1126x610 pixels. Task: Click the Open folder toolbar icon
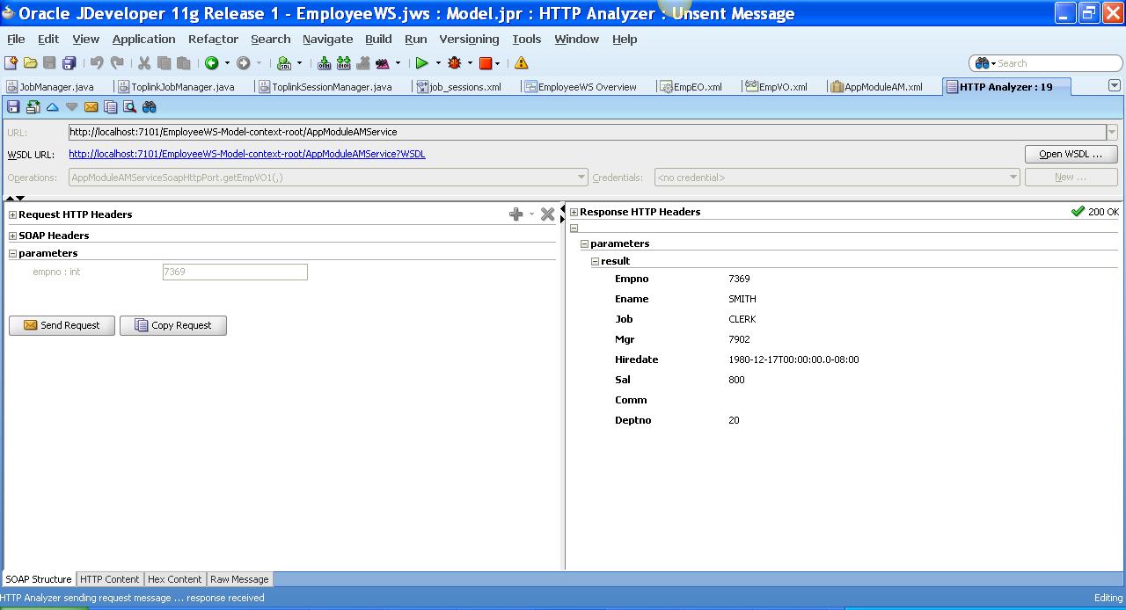30,63
